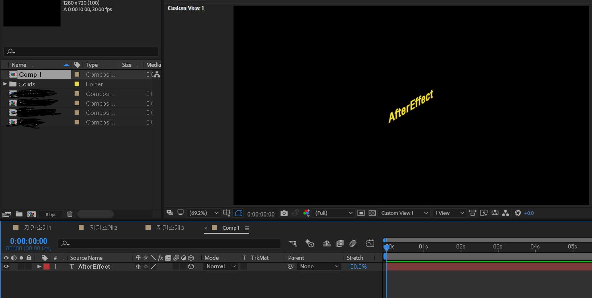Click Source Name column header
Screen dimensions: 592x298
[x=86, y=258]
